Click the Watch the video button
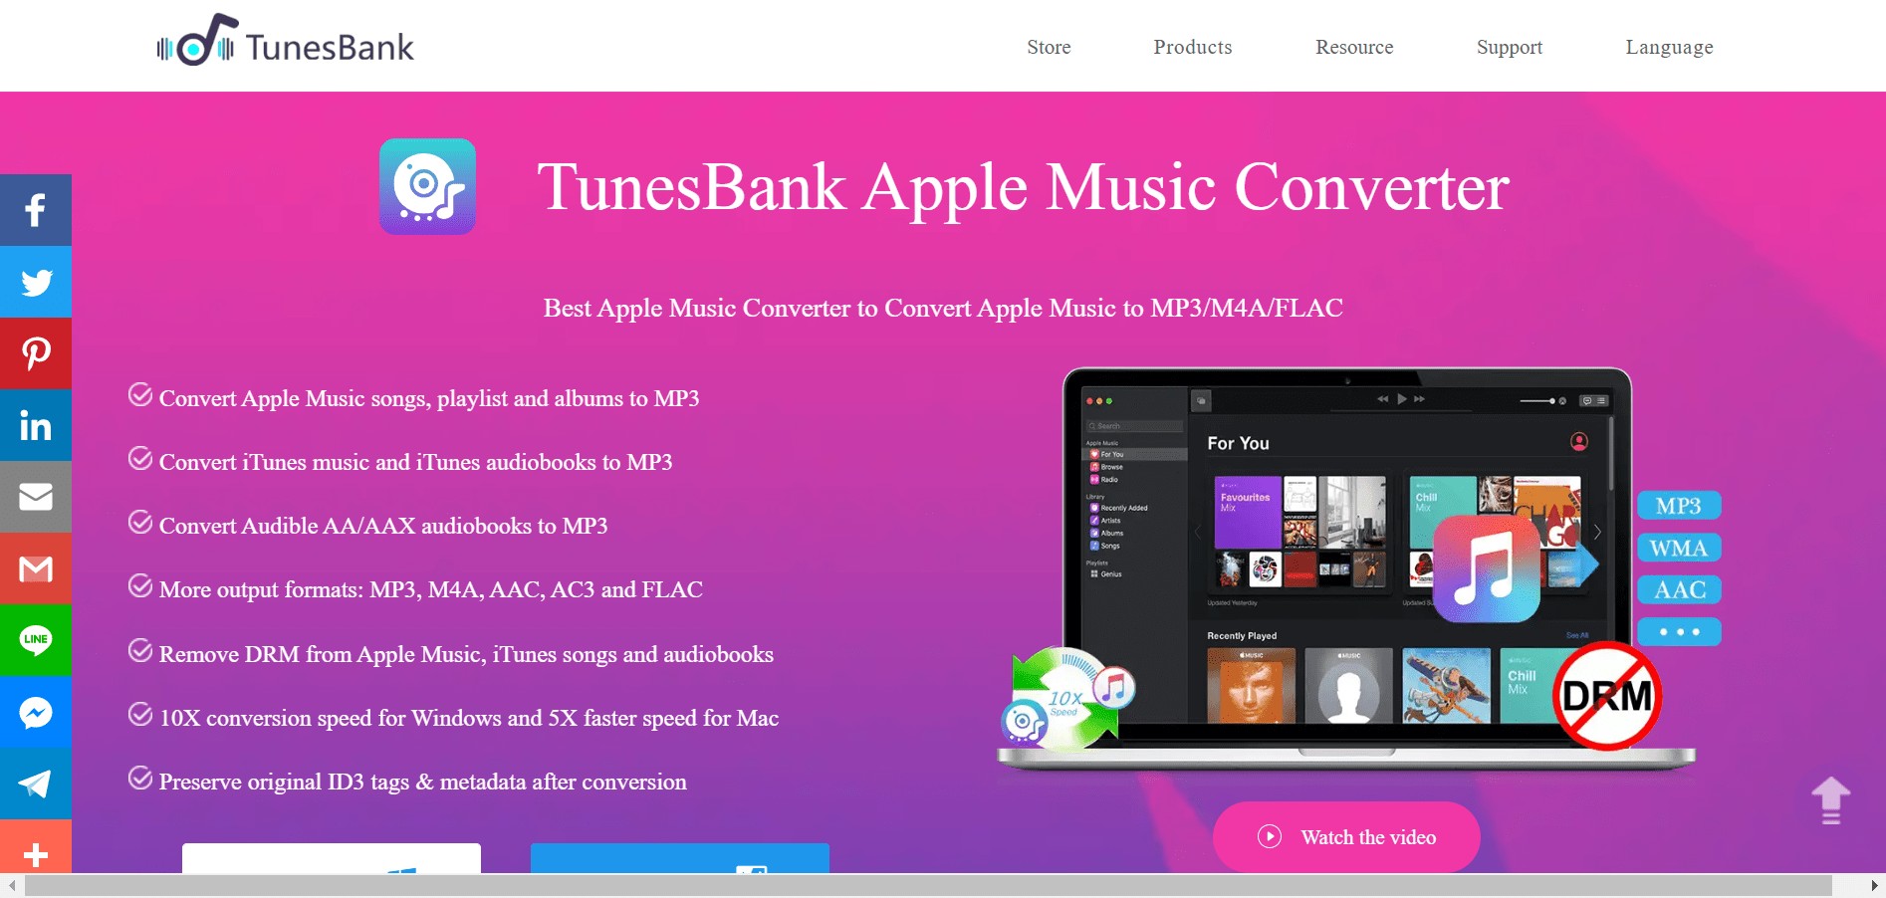The width and height of the screenshot is (1886, 898). pyautogui.click(x=1346, y=836)
